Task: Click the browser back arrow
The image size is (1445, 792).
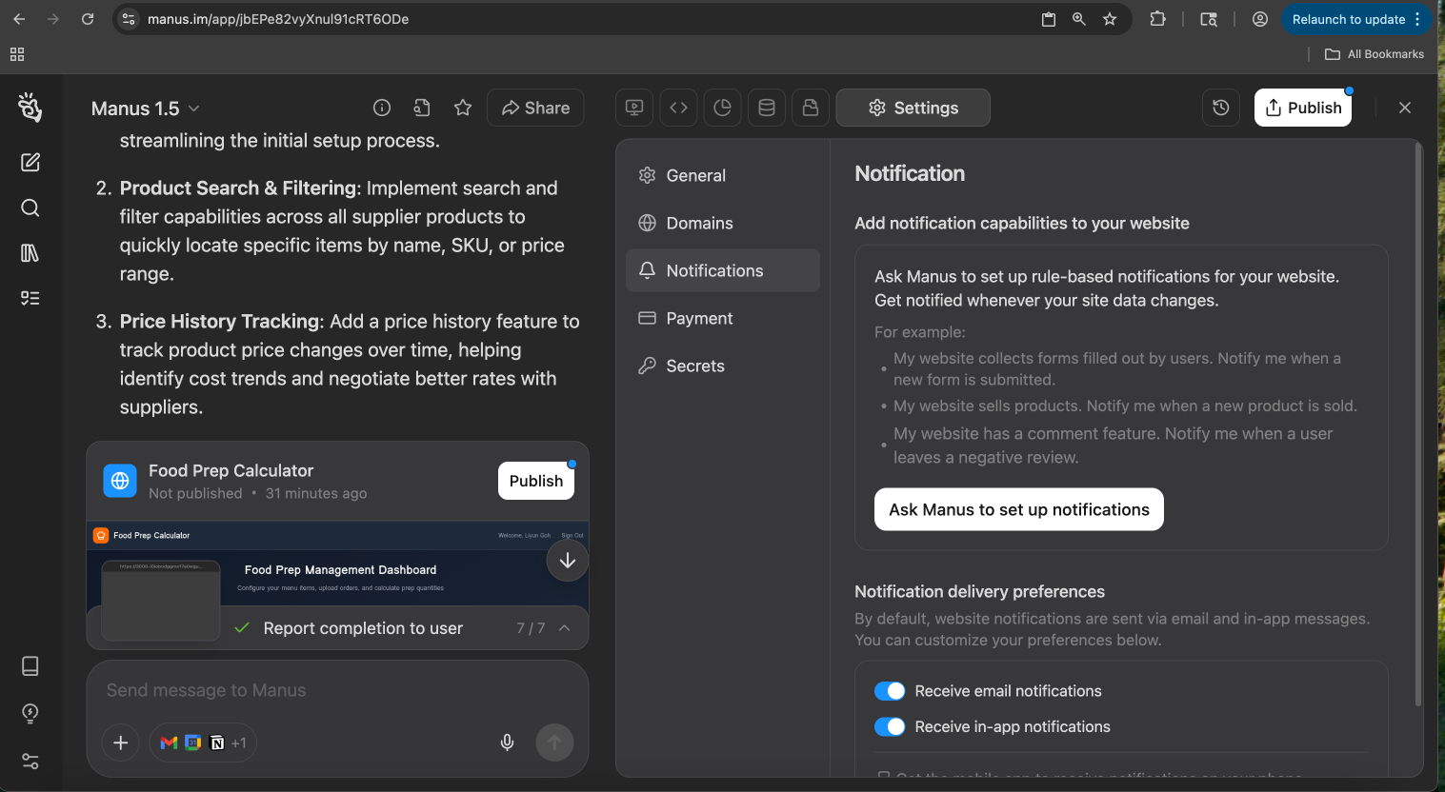Action: click(x=19, y=19)
